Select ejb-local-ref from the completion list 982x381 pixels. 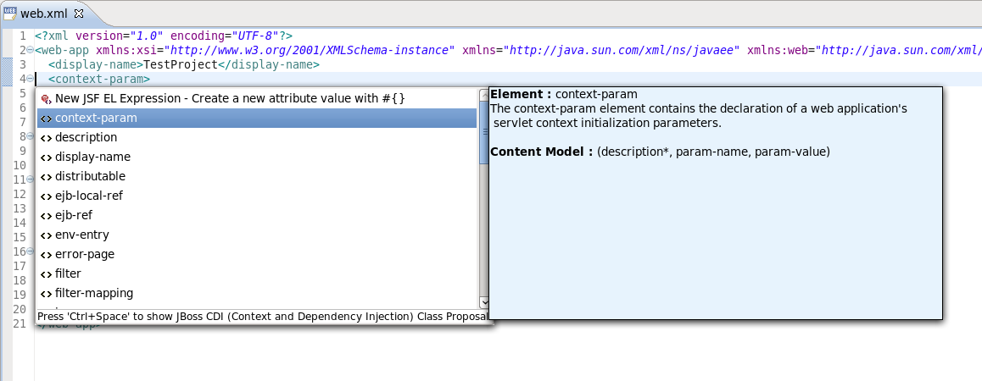click(89, 196)
